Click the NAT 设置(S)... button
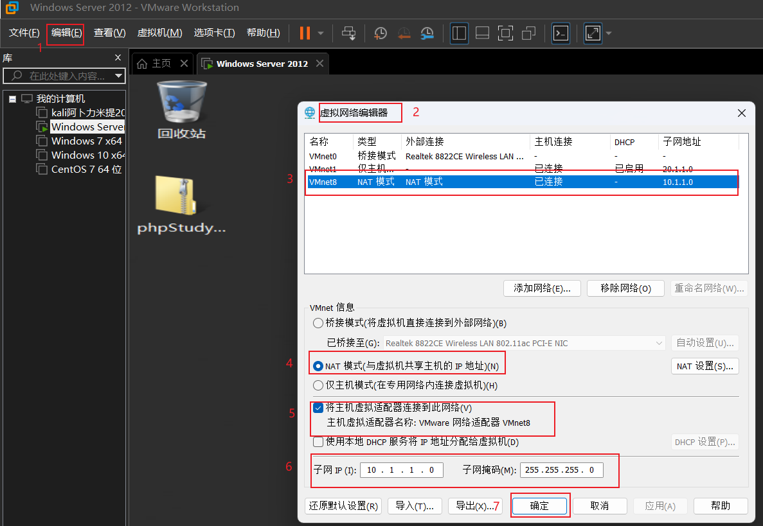This screenshot has height=526, width=763. click(705, 366)
